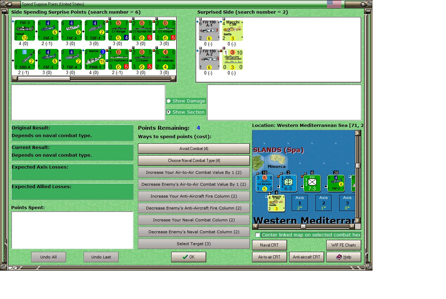Click the map horizontal scrollbar left arrow
The width and height of the screenshot is (446, 299).
(255, 226)
